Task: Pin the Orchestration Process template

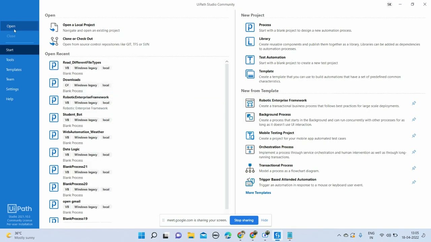Action: 414,152
